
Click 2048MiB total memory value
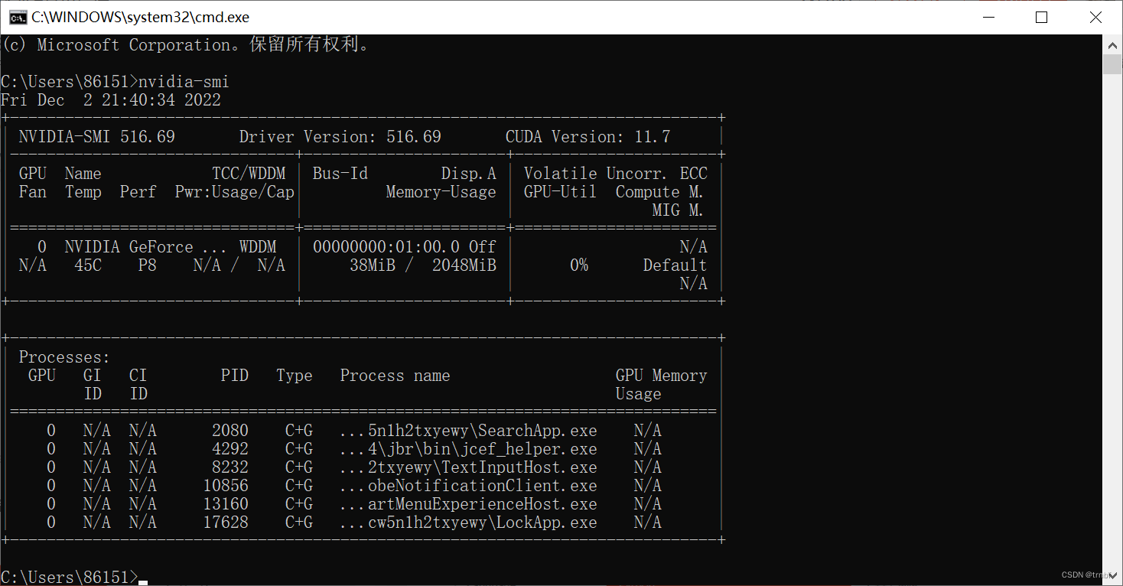464,265
